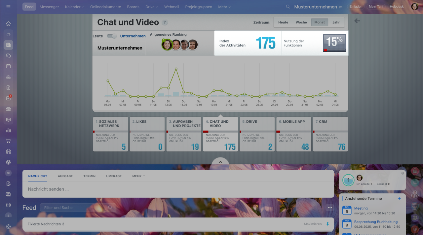
Task: Select the Jahr time period
Action: (336, 22)
